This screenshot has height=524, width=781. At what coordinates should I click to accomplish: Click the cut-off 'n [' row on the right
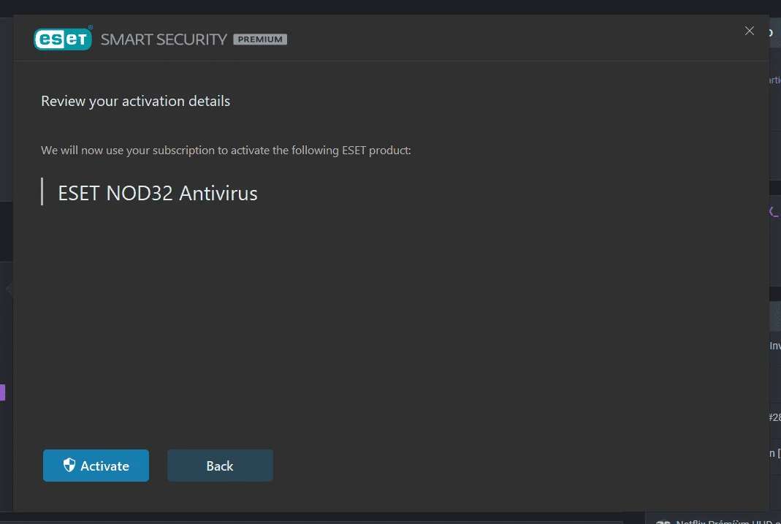(x=775, y=453)
